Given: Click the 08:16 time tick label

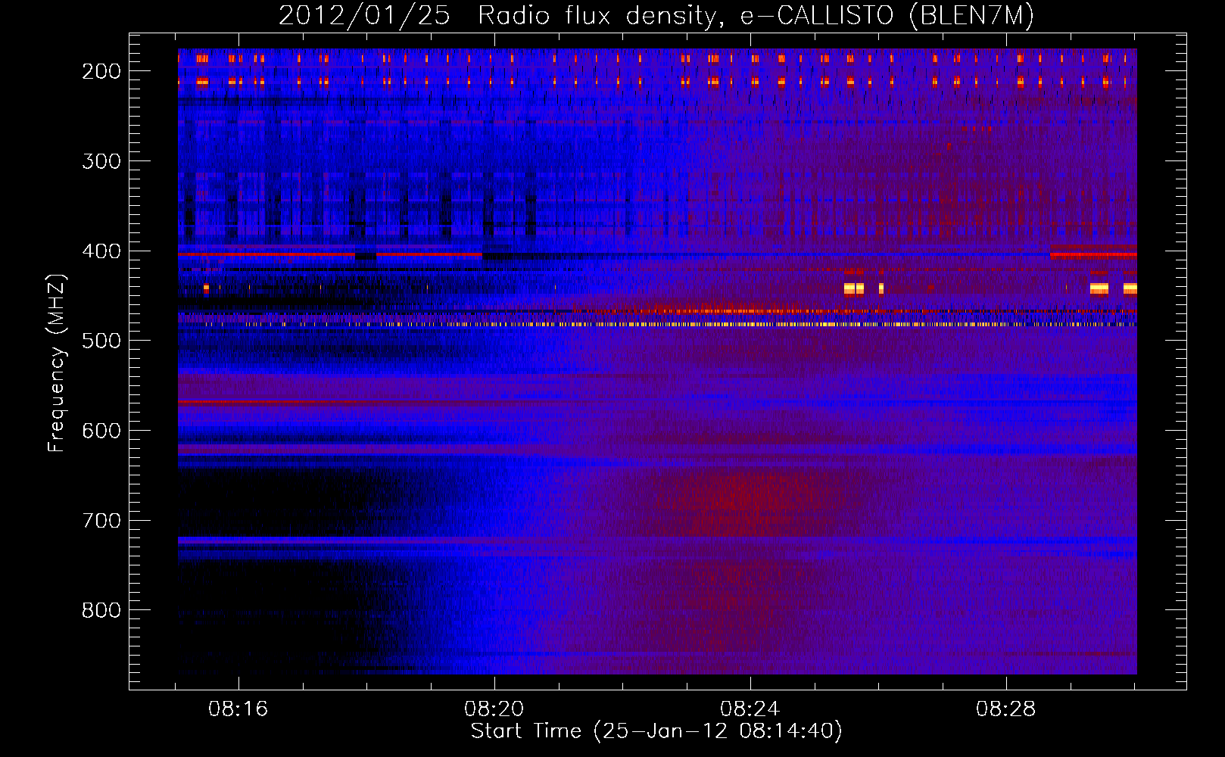Looking at the screenshot, I should (x=238, y=709).
